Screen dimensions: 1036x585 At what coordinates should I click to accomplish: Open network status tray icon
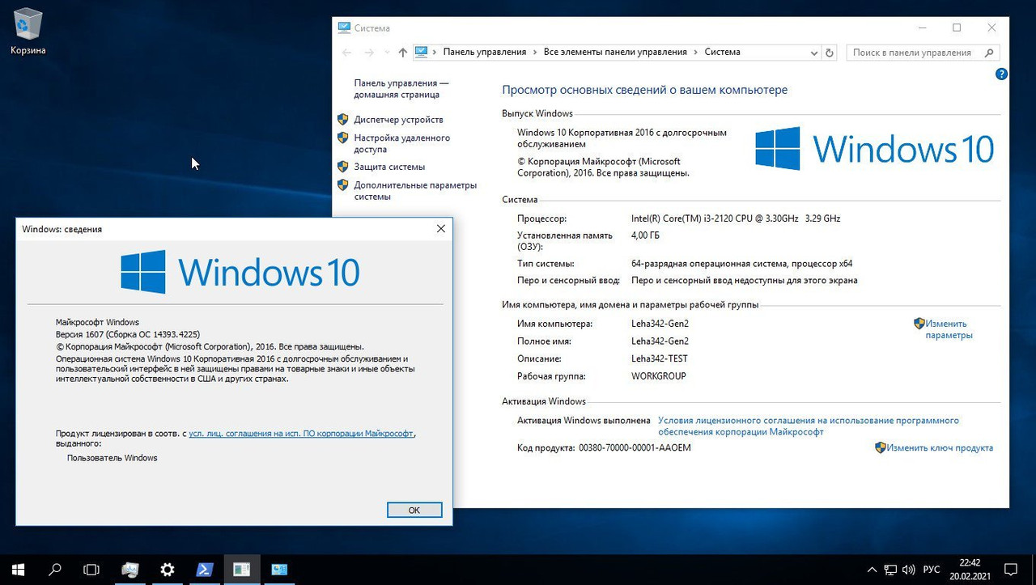click(x=890, y=570)
